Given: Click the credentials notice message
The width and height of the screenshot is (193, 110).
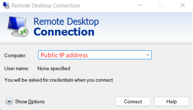Looking at the screenshot, I should tap(59, 80).
